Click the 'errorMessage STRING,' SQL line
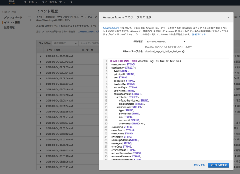 coord(123,150)
